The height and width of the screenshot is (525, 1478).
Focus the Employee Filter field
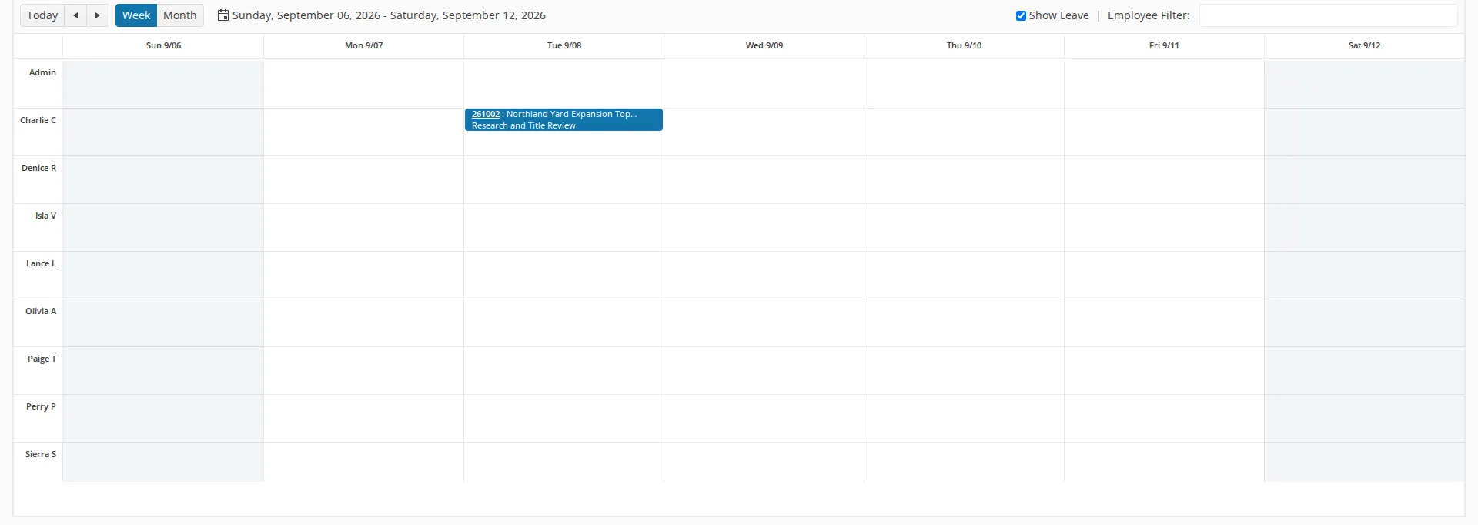[x=1328, y=15]
